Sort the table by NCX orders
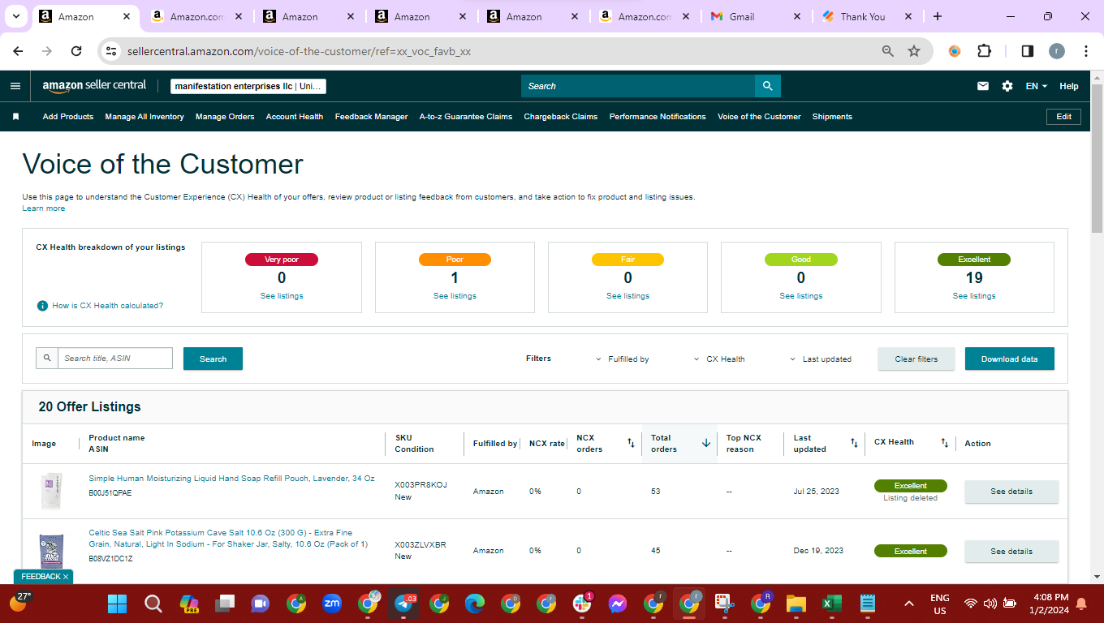 [x=631, y=443]
